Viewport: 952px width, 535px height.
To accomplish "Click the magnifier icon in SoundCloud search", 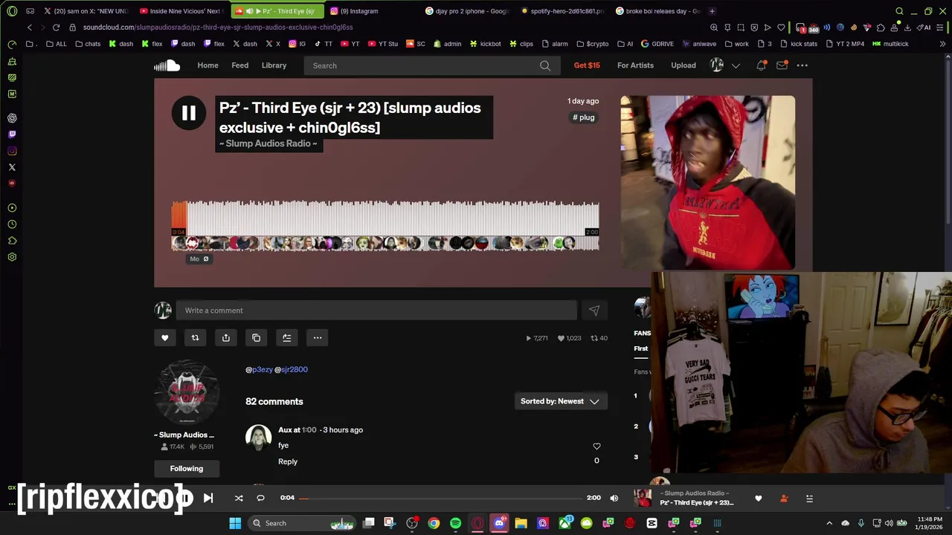I will (545, 65).
